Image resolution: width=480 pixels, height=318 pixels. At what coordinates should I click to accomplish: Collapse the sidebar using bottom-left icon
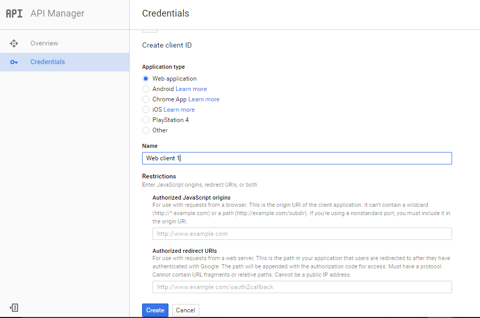pos(14,308)
